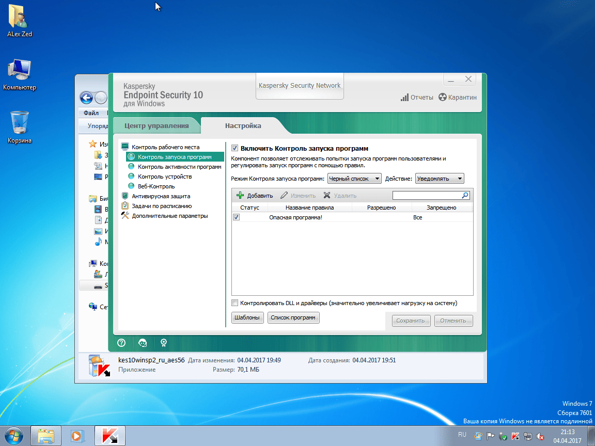595x446 pixels.
Task: Select Контроль запуска программ item
Action: [175, 157]
